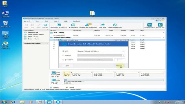Click the Apply checkmark icon
The image size is (185, 104).
[x=38, y=26]
